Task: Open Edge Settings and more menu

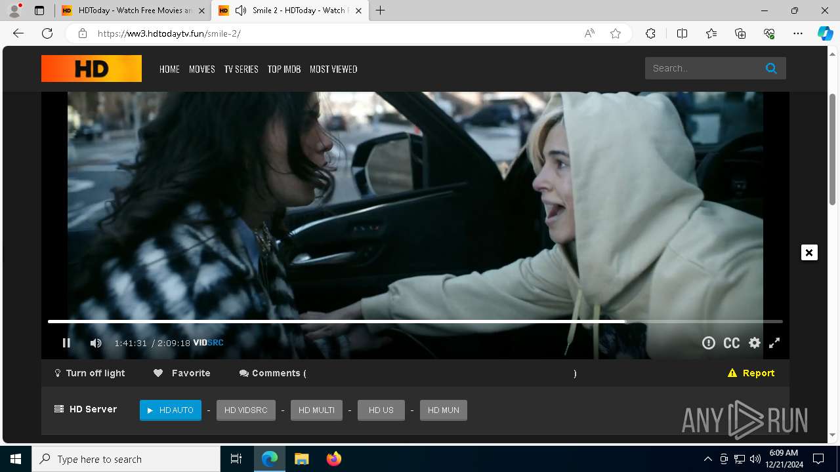Action: [x=798, y=33]
